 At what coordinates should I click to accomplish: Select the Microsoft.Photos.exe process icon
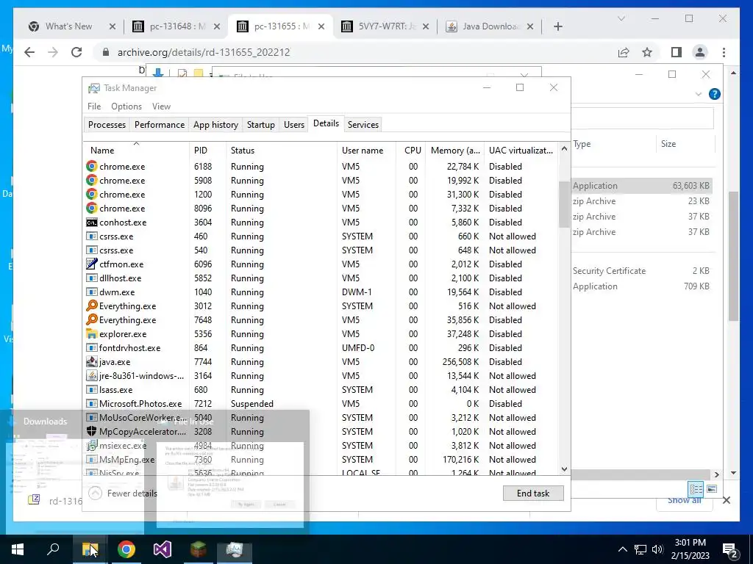(92, 404)
